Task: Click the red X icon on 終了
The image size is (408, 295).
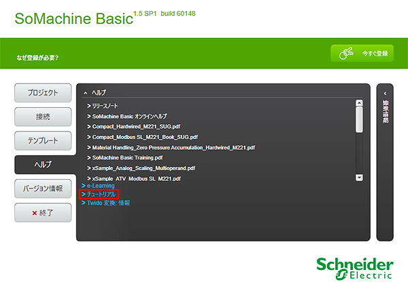Action: pos(35,213)
